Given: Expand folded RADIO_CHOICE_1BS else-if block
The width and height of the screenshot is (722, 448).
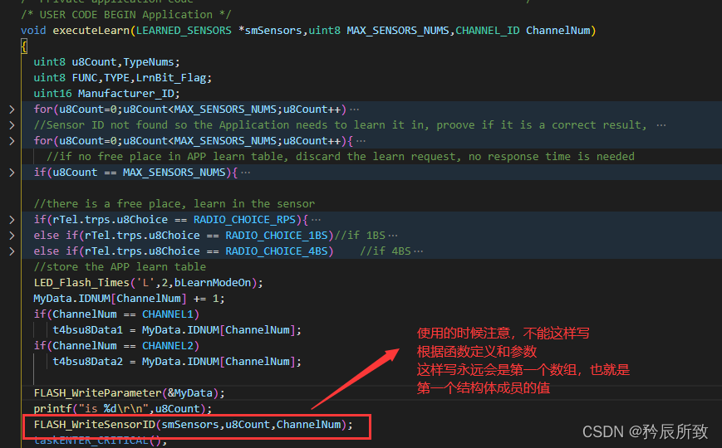Looking at the screenshot, I should click(12, 236).
